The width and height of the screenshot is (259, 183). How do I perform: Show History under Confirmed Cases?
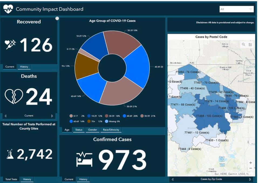83,179
